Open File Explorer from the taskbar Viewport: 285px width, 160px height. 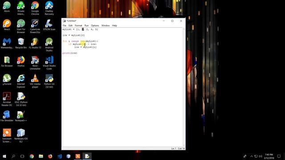point(41,156)
